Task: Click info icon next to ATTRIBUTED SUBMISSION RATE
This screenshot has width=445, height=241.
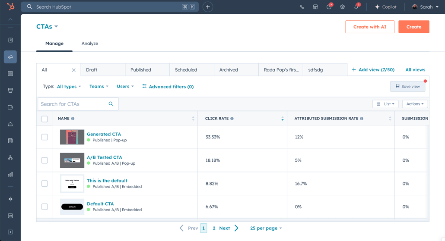Action: 362,119
